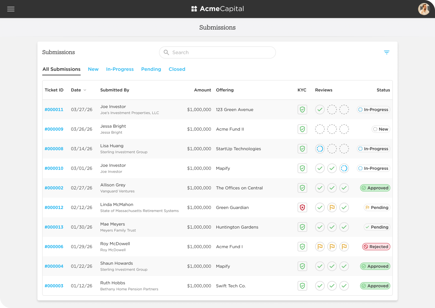Click the in-progress review circle for Lisa Huang

(320, 149)
